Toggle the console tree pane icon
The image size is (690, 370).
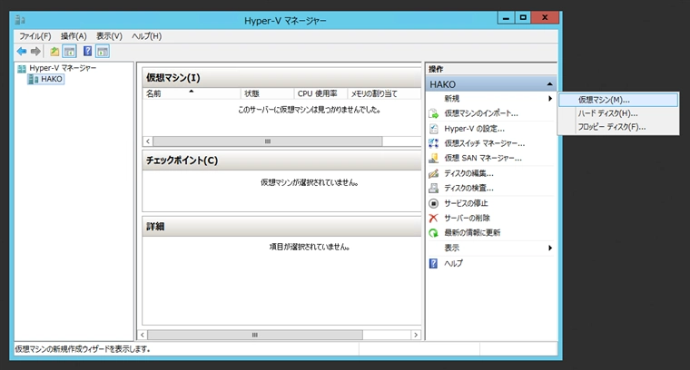[70, 52]
